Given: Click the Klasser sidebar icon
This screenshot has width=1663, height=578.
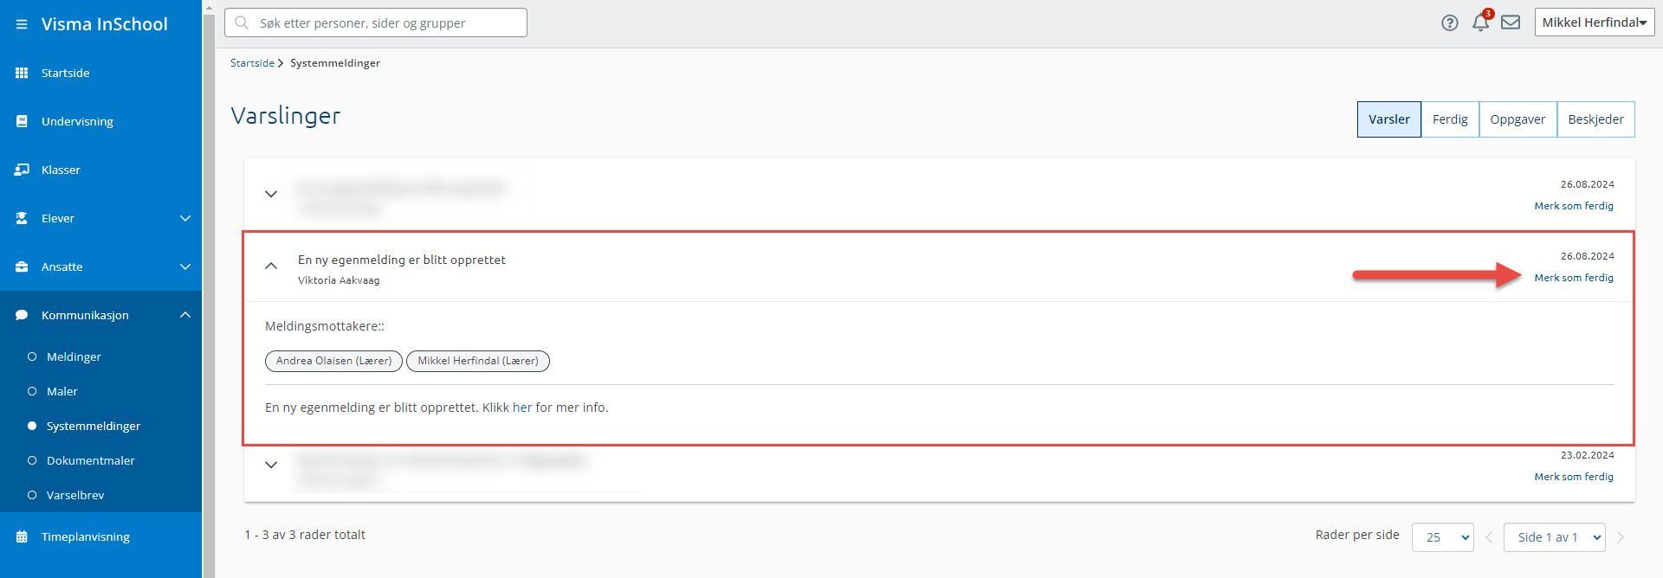Looking at the screenshot, I should (x=22, y=170).
